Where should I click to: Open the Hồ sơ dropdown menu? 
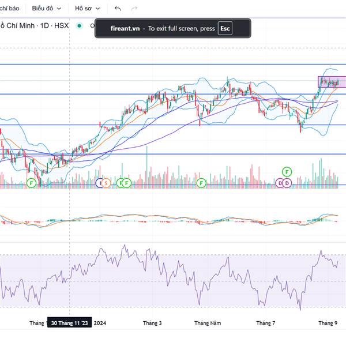[88, 9]
